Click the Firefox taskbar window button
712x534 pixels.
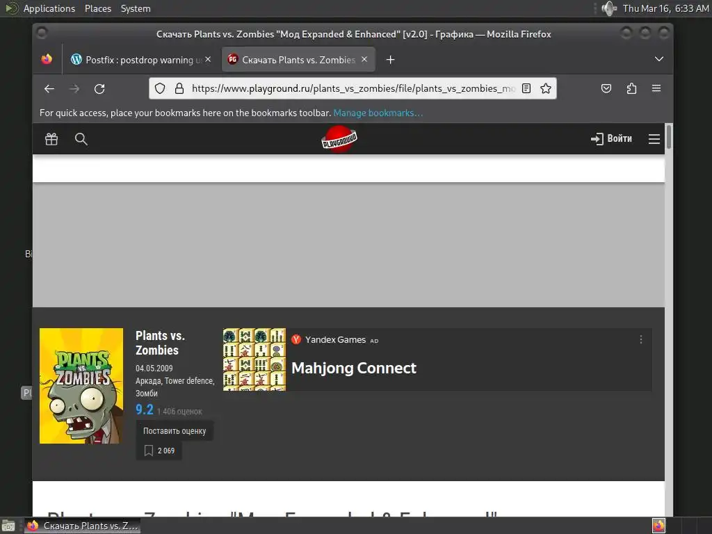click(82, 526)
